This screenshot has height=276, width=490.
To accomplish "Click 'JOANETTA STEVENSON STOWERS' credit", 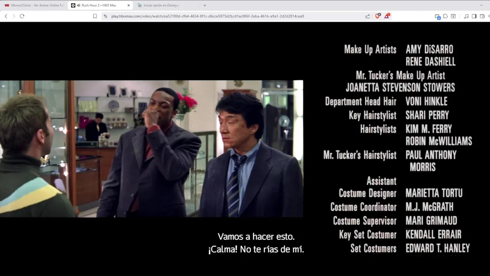I will (400, 88).
